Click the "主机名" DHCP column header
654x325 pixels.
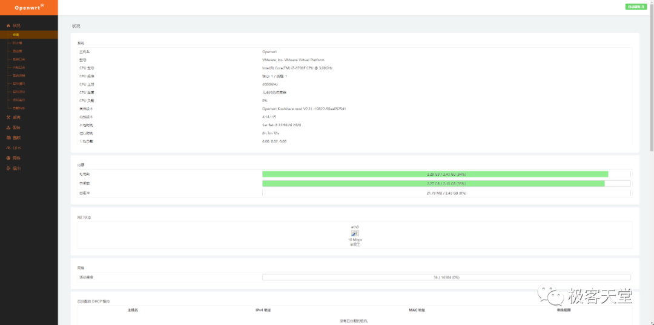(133, 310)
